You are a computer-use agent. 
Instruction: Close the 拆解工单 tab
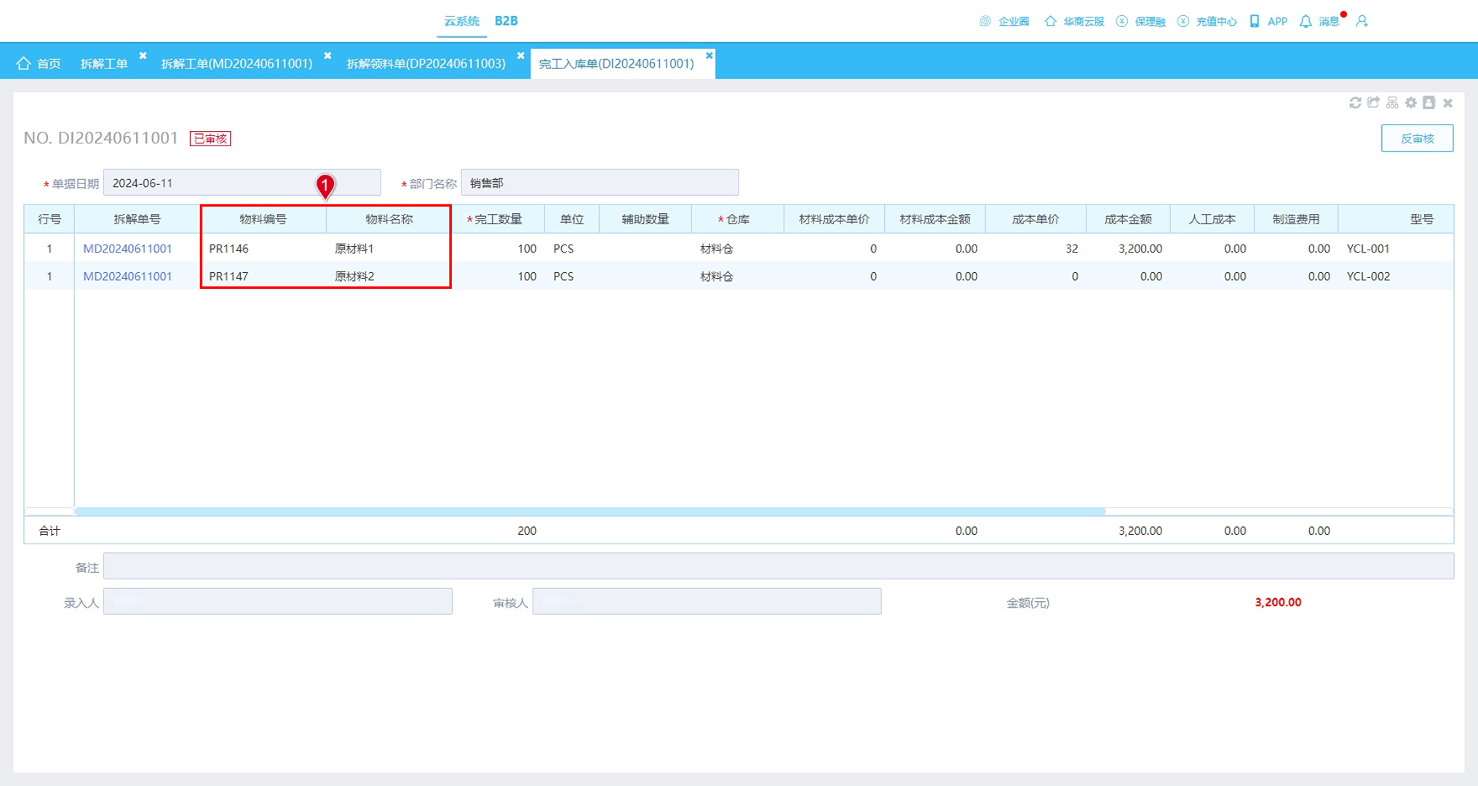pyautogui.click(x=143, y=55)
